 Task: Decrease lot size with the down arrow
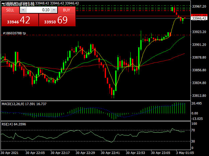23,10
